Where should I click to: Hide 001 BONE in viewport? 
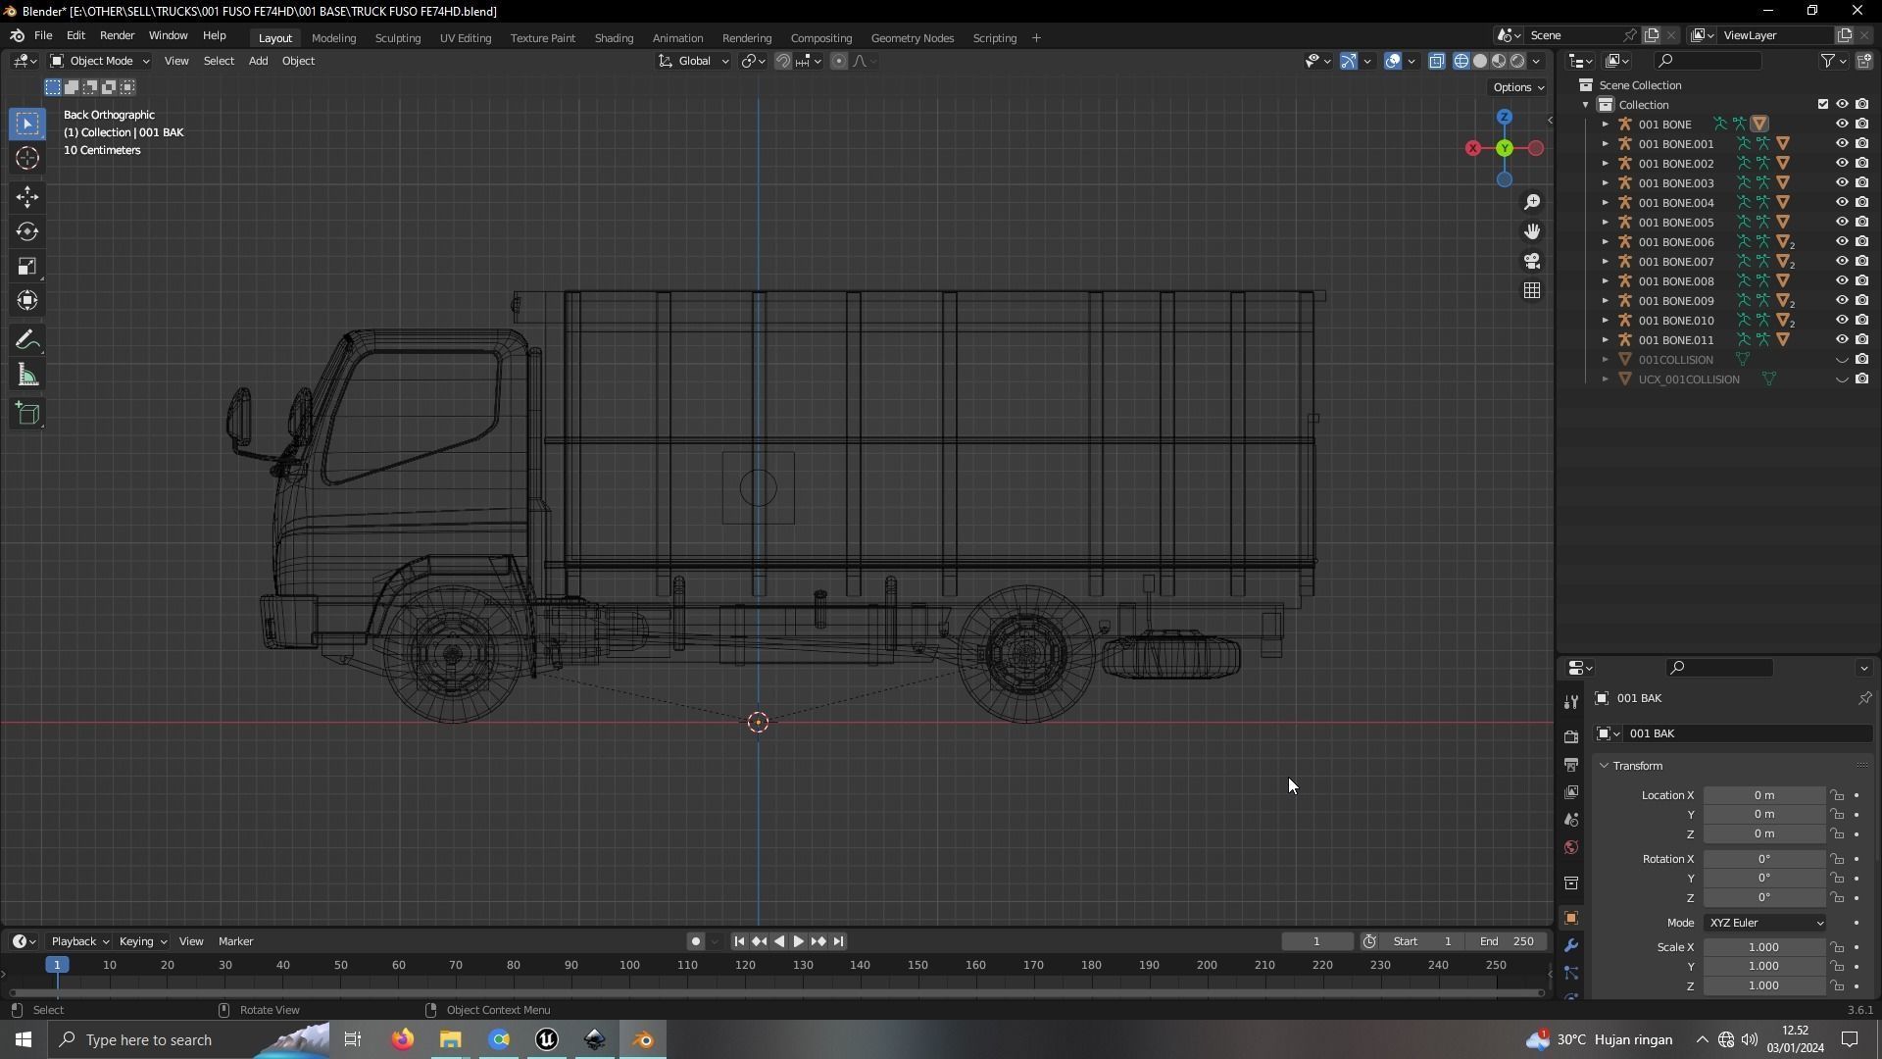1842,125
